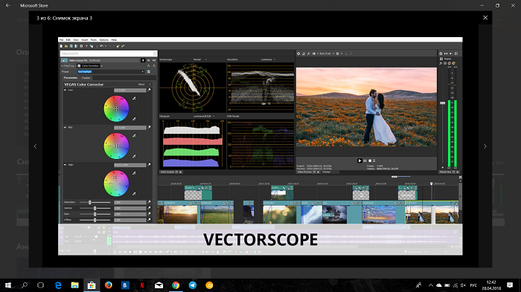The width and height of the screenshot is (521, 292).
Task: Open the clock and calendar flyout
Action: 492,285
